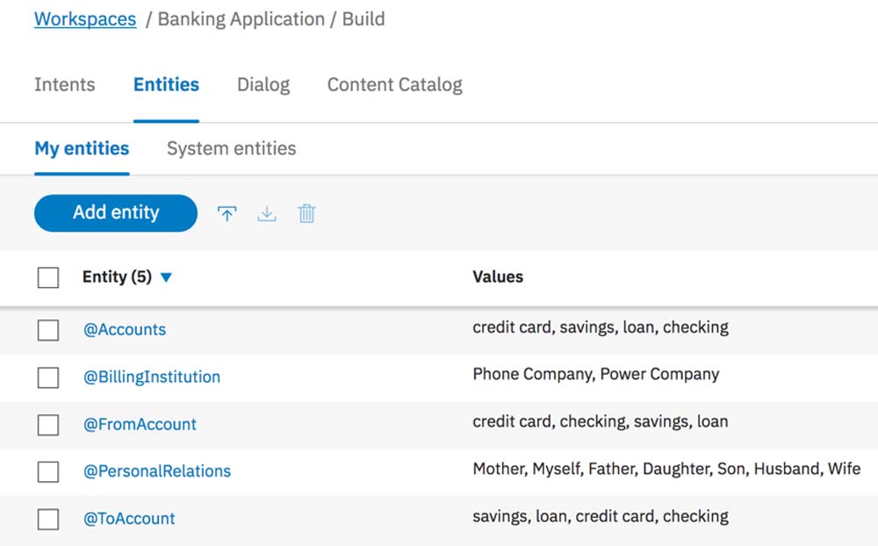878x546 pixels.
Task: Open the @PersonalRelations entity
Action: point(157,471)
